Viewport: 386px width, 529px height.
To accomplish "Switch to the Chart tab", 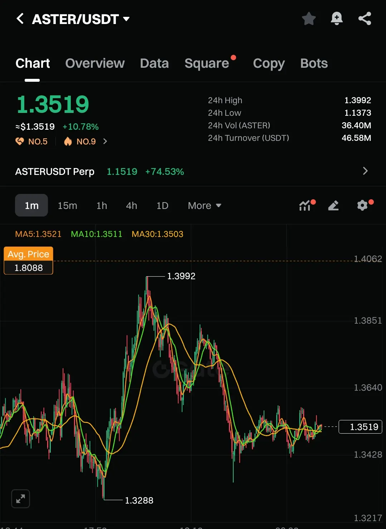I will (x=33, y=63).
